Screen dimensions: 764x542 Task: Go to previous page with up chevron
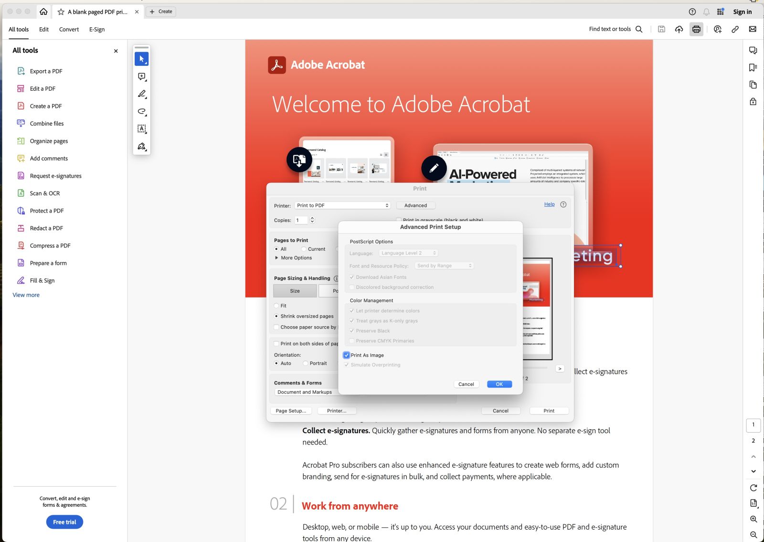click(753, 457)
